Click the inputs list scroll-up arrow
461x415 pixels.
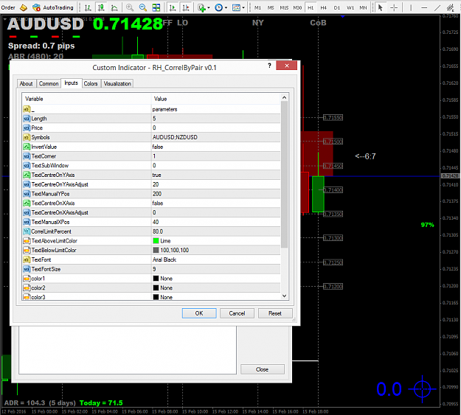tap(284, 97)
